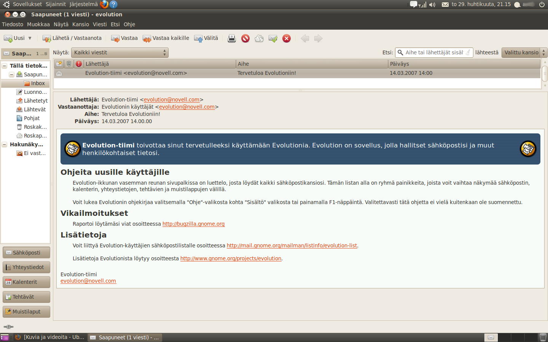Click the sidebar button-size slider at bottom left
Viewport: 548px width, 342px height.
tap(8, 327)
